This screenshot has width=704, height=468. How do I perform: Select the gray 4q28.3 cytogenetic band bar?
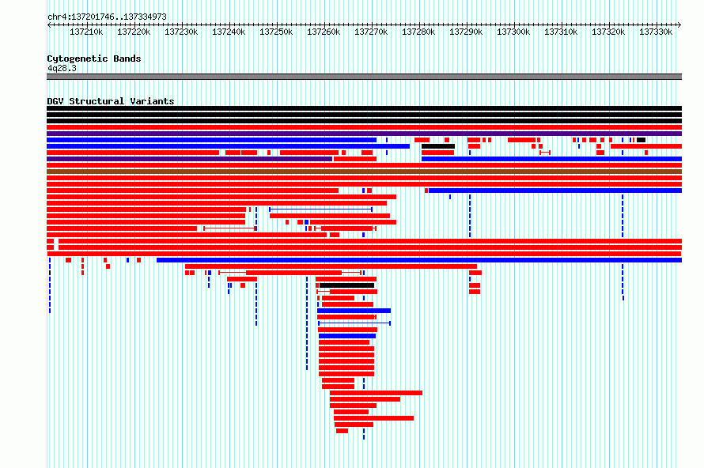click(364, 77)
